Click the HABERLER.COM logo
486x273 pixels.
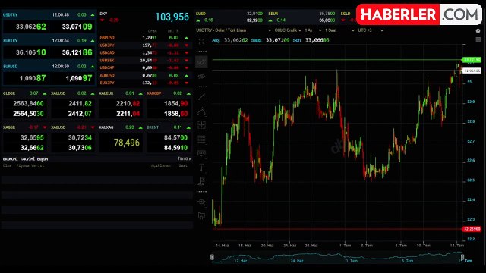click(419, 14)
